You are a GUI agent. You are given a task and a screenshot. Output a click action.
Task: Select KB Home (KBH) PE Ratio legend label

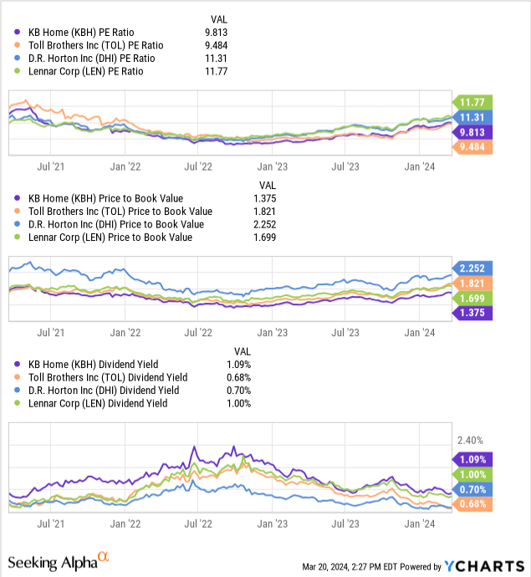click(x=81, y=33)
